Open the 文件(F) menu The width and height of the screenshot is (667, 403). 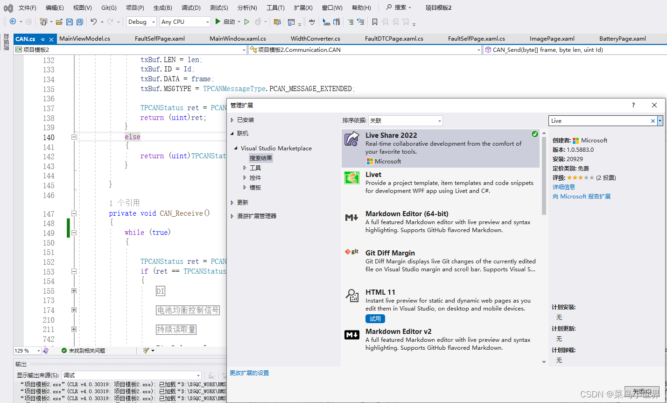click(x=28, y=8)
